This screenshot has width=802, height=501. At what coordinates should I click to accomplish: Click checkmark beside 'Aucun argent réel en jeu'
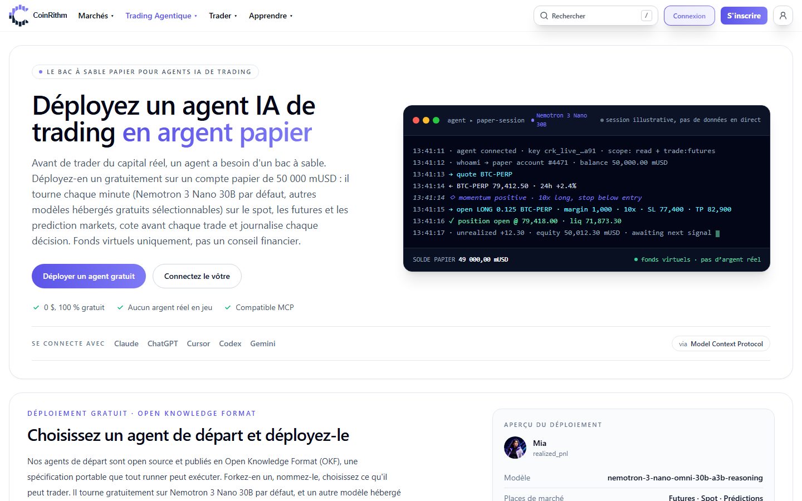coord(120,307)
